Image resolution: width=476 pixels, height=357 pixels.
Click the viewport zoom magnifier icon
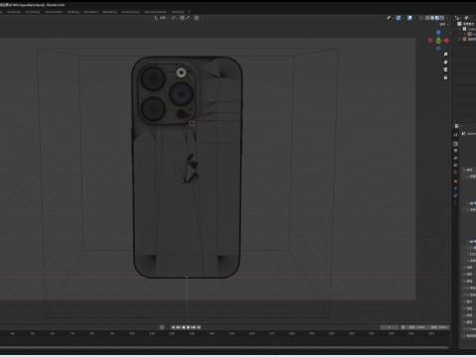(445, 55)
